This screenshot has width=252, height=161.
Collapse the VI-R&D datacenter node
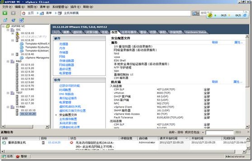(8, 107)
